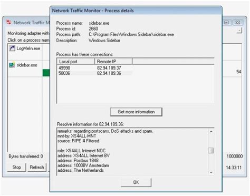The width and height of the screenshot is (250, 196).
Task: Close the main Network Traffic Monitor window
Action: 237,22
